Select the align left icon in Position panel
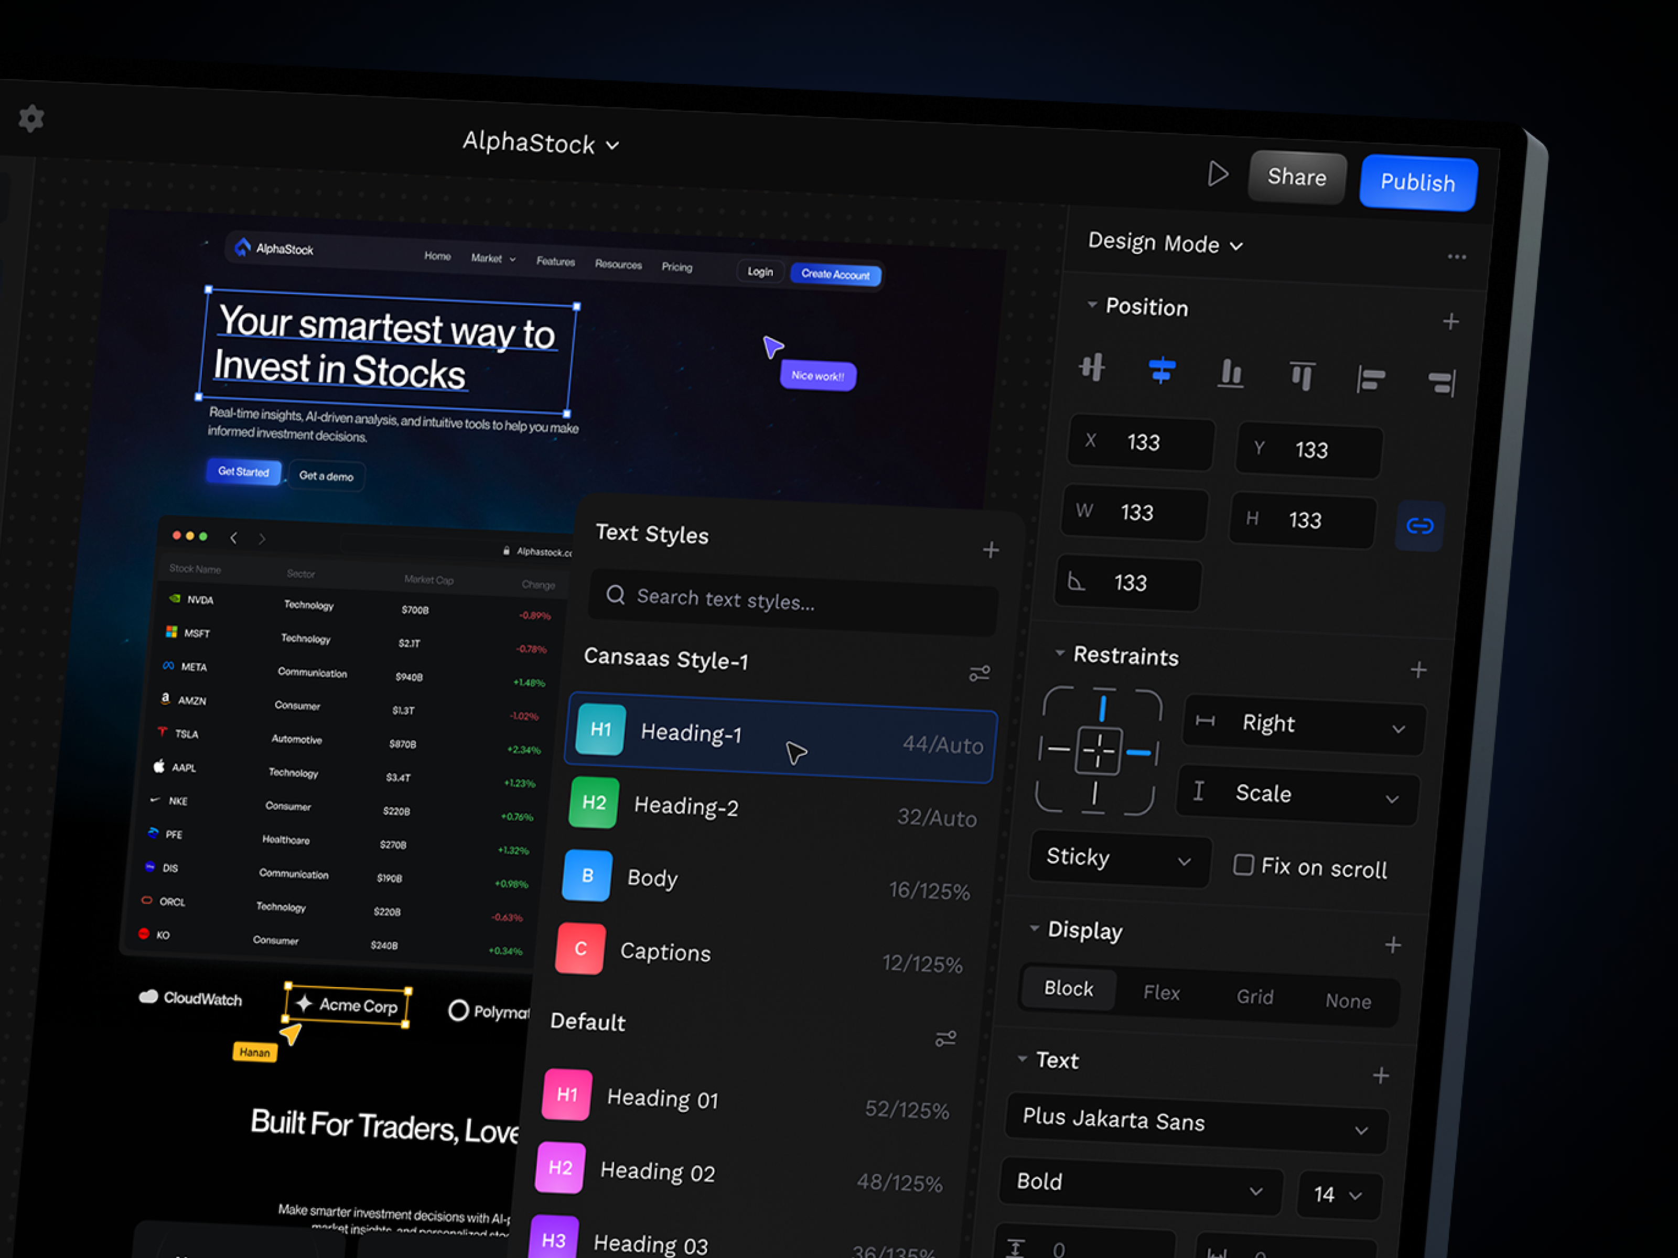Image resolution: width=1678 pixels, height=1258 pixels. (x=1370, y=379)
